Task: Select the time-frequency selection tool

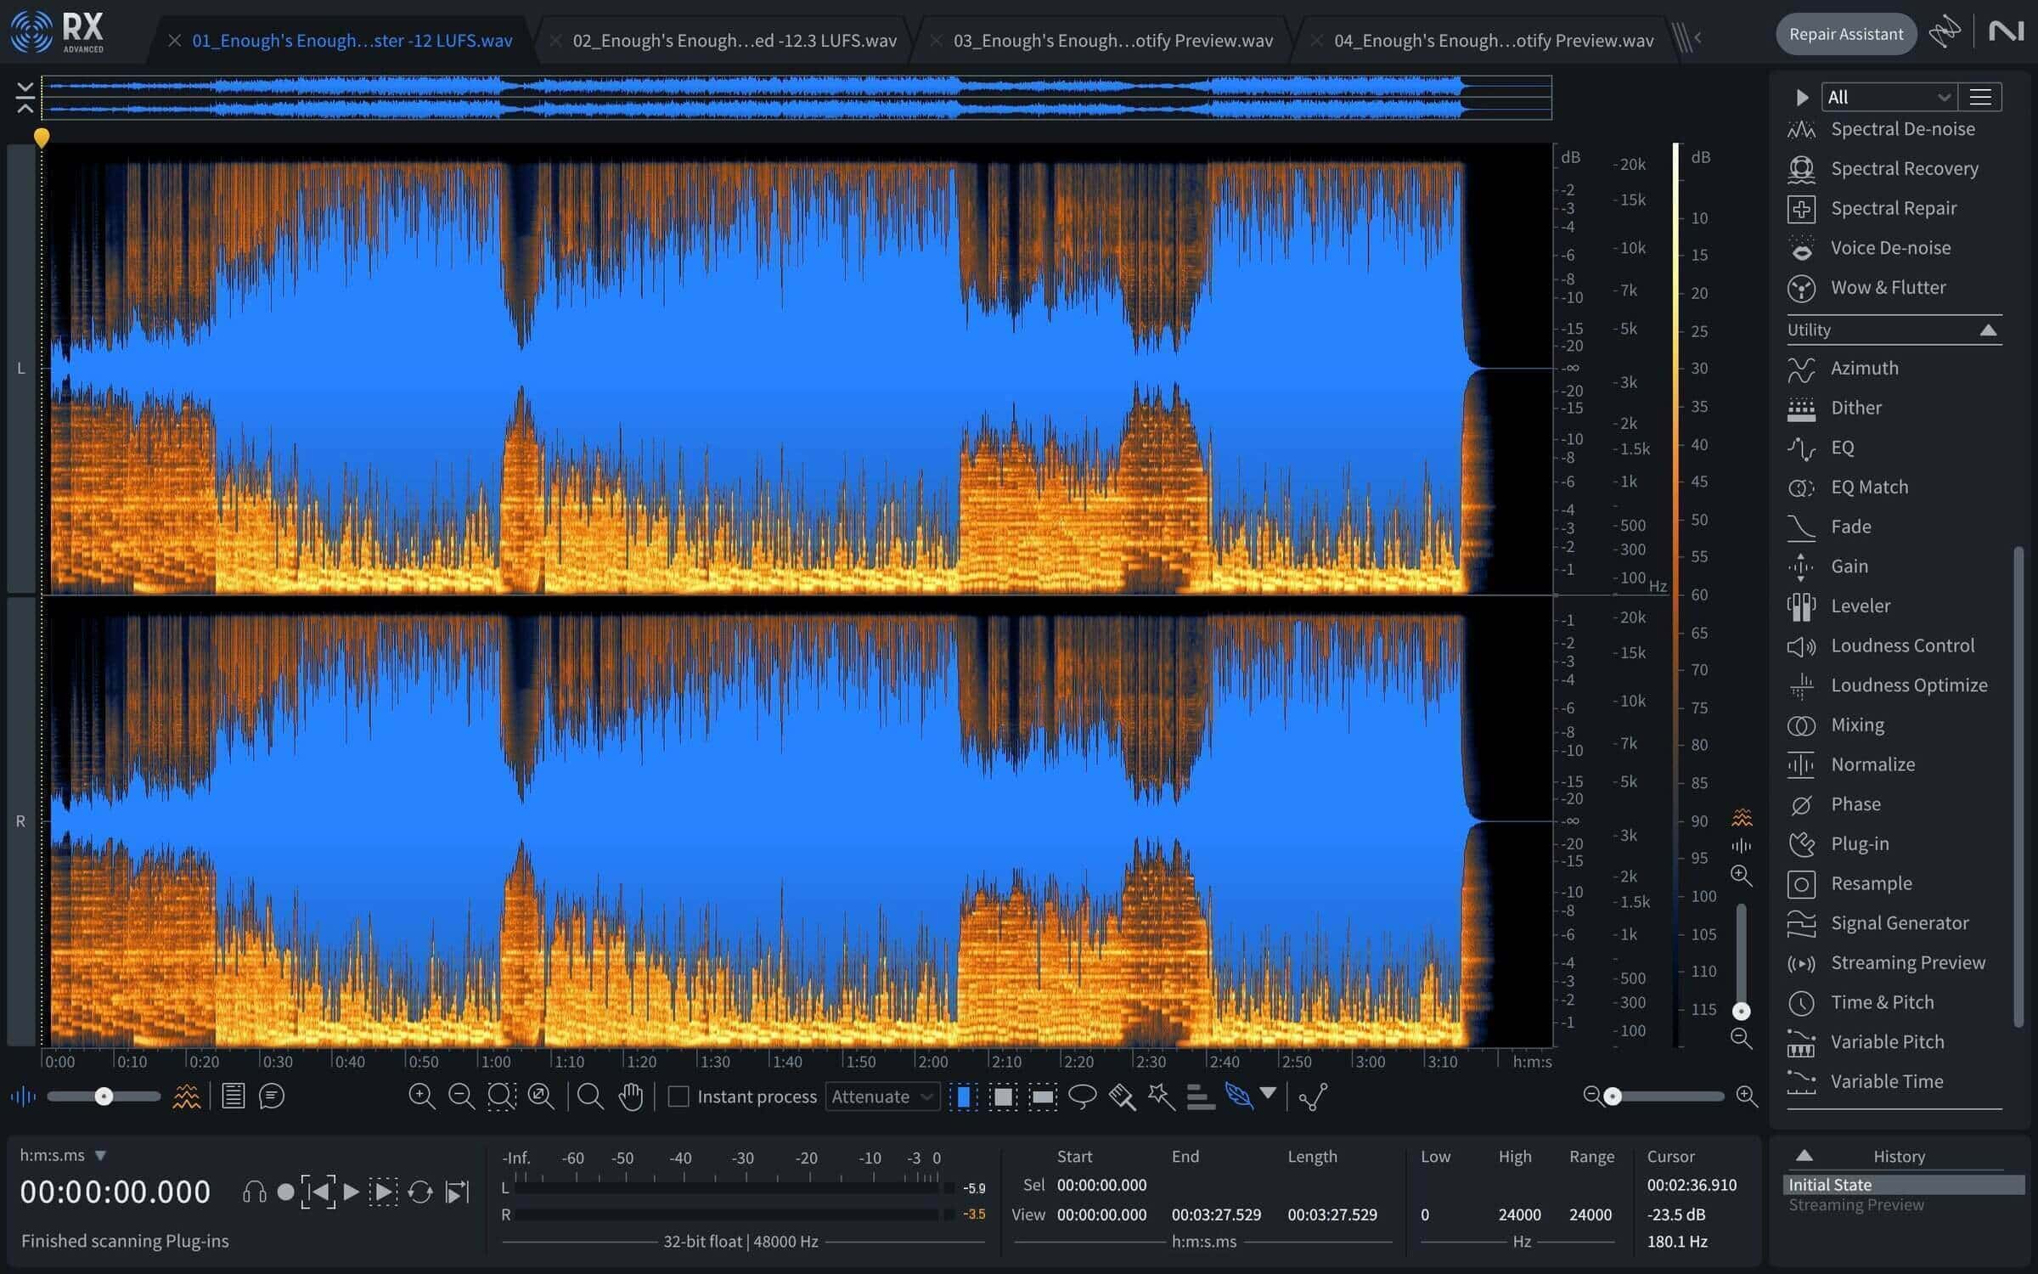Action: click(1003, 1096)
